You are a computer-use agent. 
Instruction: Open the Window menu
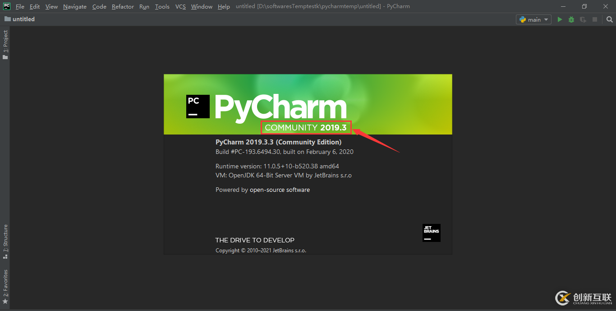[x=202, y=6]
